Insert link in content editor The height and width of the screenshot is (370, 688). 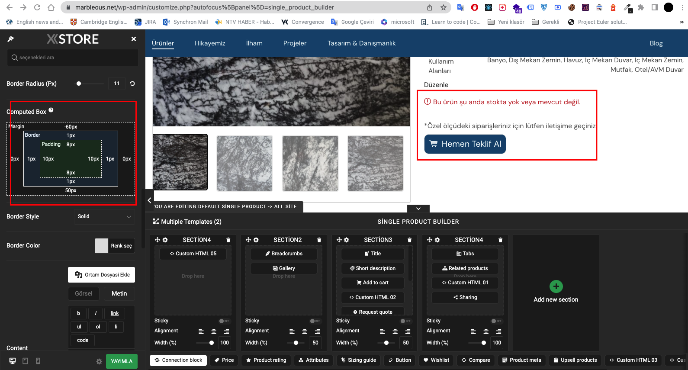click(x=115, y=313)
